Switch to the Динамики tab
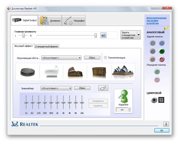The image size is (179, 142). [x=50, y=21]
